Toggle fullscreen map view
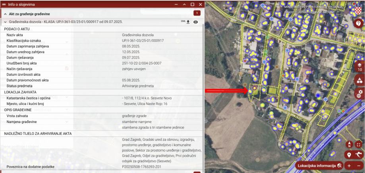 359,144
